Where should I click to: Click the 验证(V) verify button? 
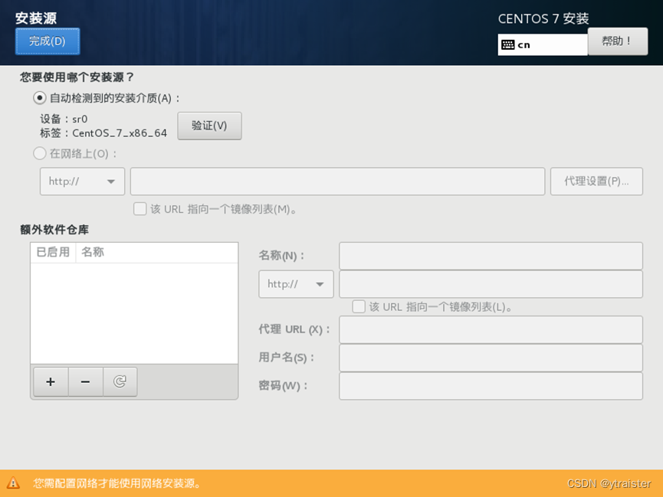[209, 126]
